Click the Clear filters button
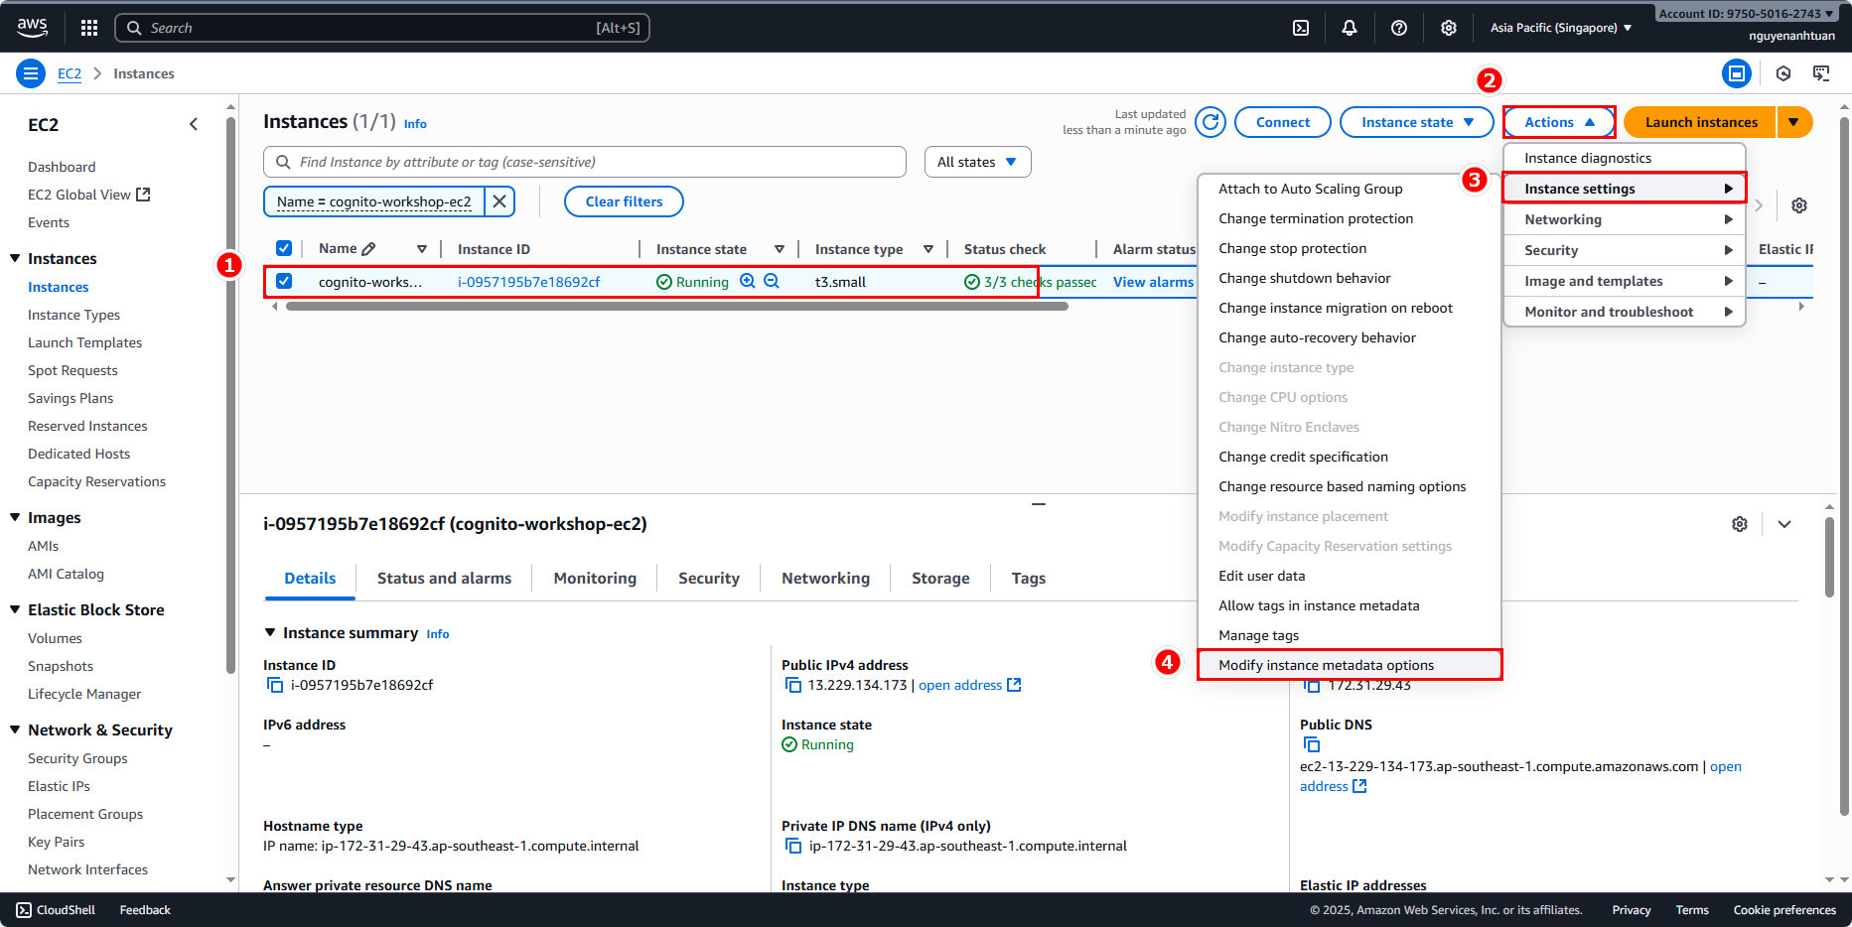This screenshot has height=927, width=1852. coord(624,201)
